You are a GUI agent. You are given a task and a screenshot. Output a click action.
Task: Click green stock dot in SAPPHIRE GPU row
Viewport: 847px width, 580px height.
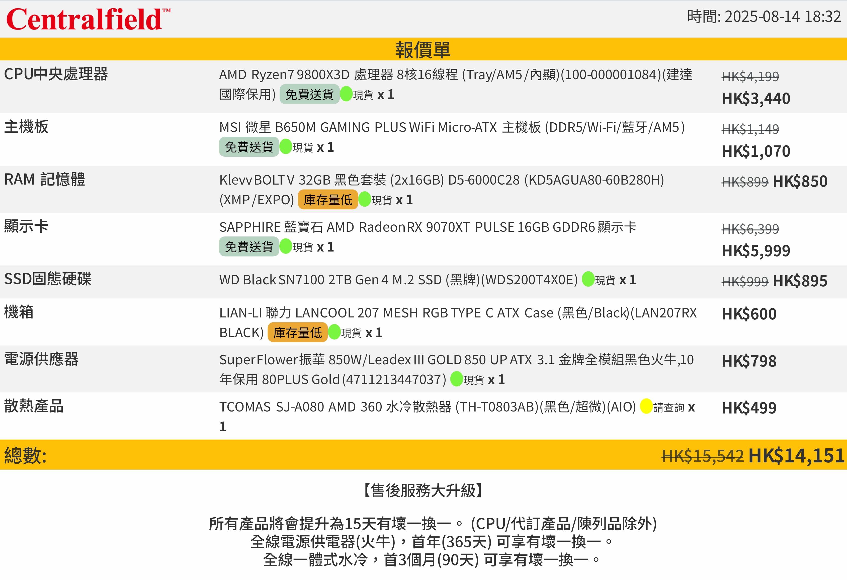(x=286, y=246)
